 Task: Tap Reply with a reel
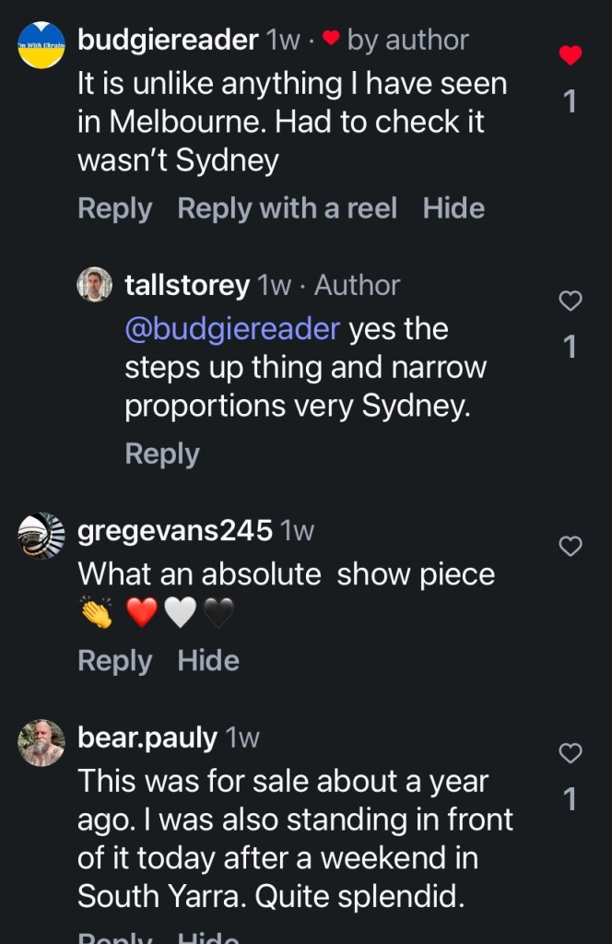click(287, 208)
